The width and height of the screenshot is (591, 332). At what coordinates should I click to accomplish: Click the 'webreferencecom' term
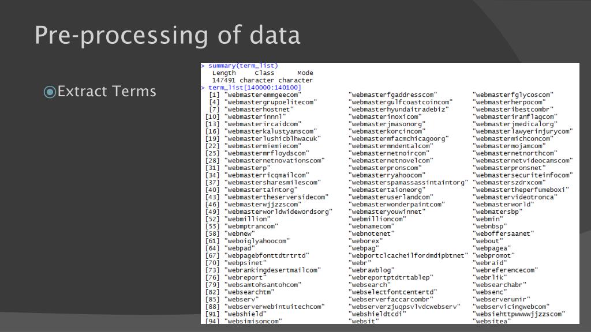(x=506, y=270)
